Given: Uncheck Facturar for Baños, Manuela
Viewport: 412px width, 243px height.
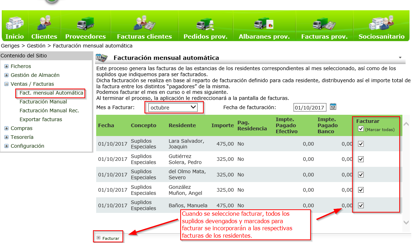Looking at the screenshot, I should pos(361,205).
